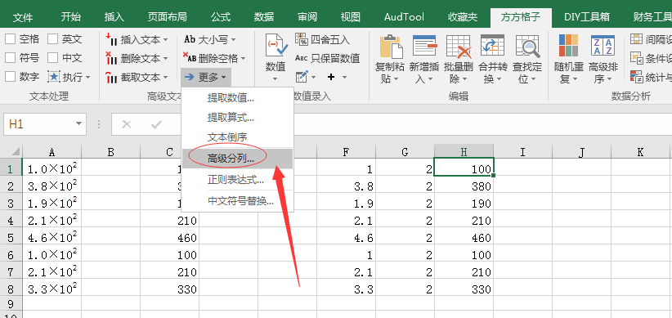Image resolution: width=672 pixels, height=318 pixels.
Task: Switch to the DIY工具箱 tab
Action: pos(587,17)
